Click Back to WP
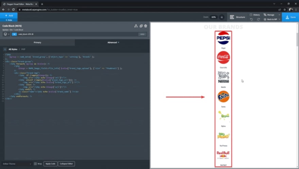The image size is (299, 169). tap(270, 19)
